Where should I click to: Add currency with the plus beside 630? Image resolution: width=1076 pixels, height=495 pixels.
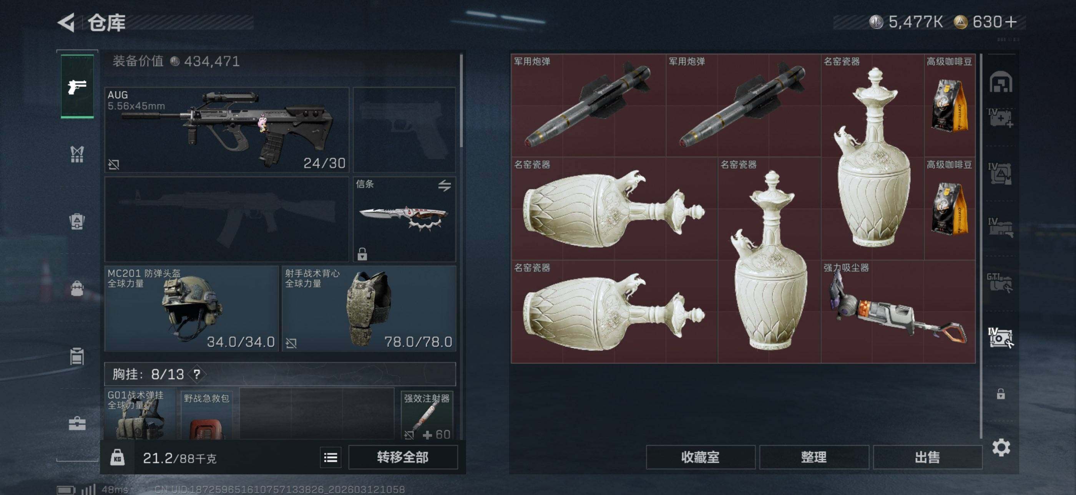pyautogui.click(x=1011, y=22)
